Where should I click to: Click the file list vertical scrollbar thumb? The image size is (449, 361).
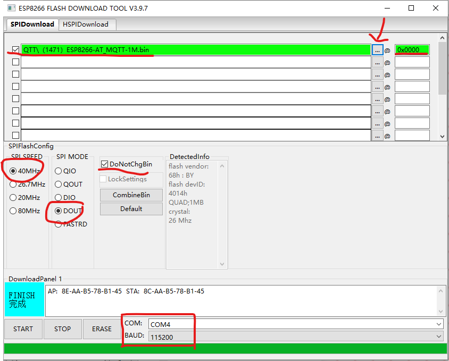442,68
